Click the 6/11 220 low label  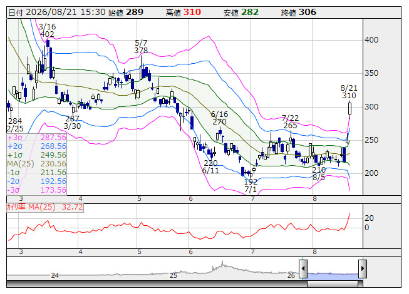tap(210, 167)
